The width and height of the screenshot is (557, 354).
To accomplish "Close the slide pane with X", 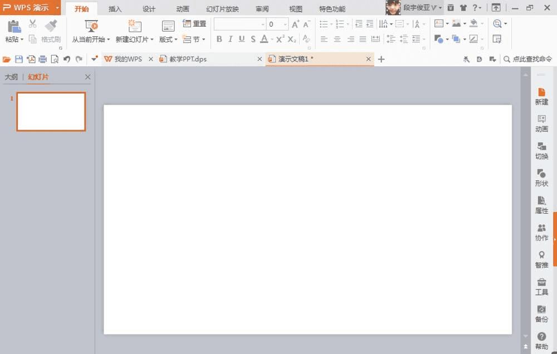I will pyautogui.click(x=88, y=77).
